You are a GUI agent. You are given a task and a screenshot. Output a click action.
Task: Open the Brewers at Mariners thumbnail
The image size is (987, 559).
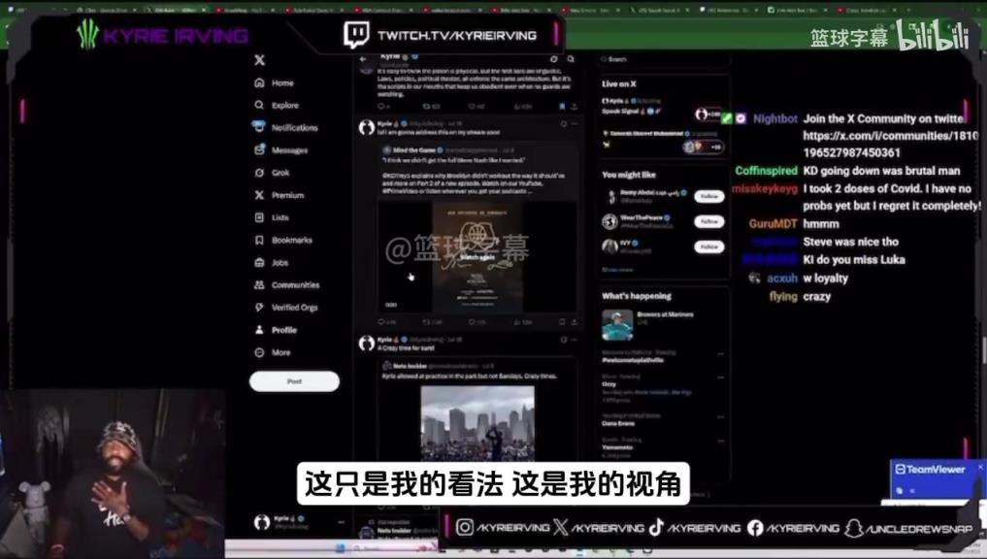click(617, 324)
